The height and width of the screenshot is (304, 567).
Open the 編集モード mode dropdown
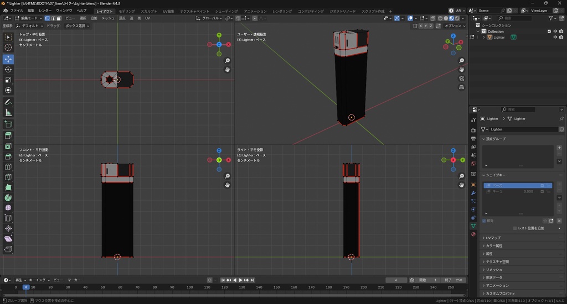[x=29, y=18]
